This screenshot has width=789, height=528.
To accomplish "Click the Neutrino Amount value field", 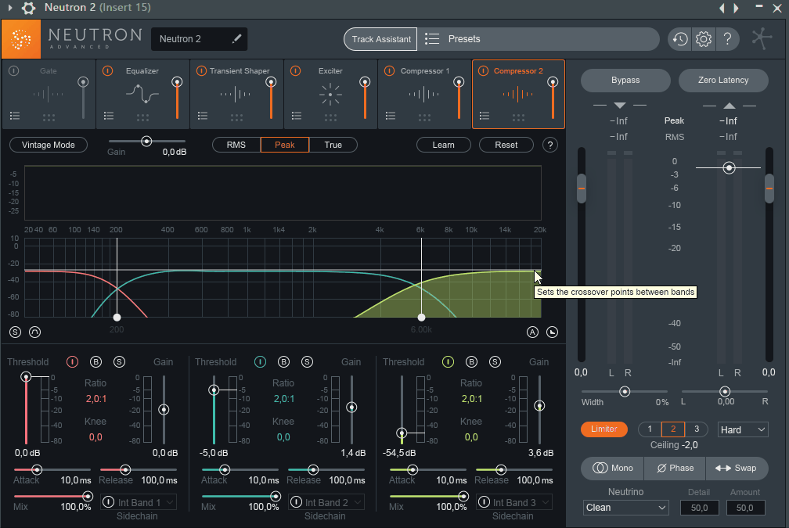I will tap(745, 508).
